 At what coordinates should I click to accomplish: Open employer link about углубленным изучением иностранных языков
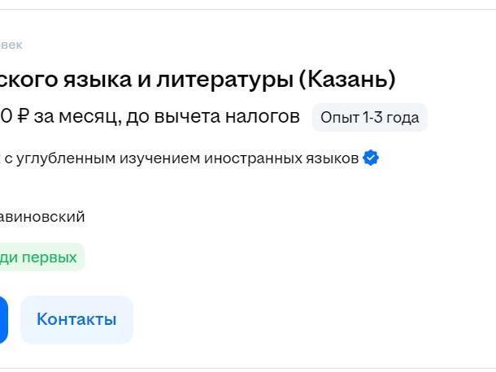[x=181, y=158]
